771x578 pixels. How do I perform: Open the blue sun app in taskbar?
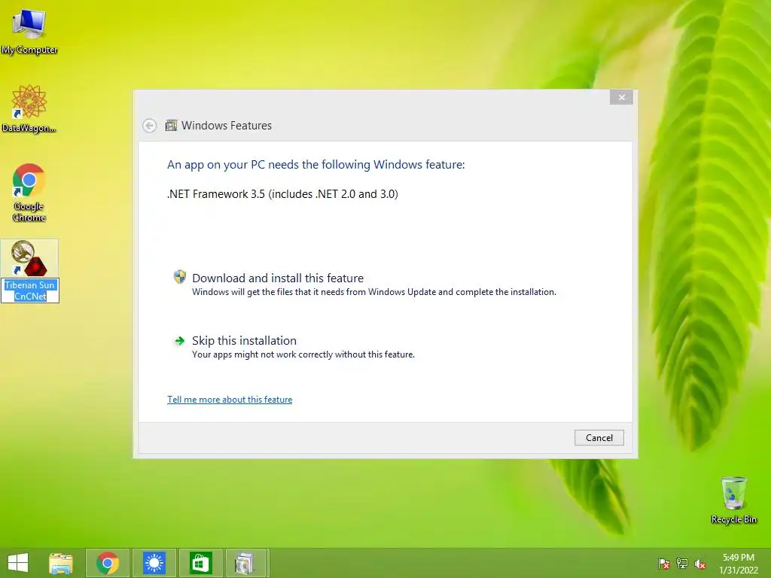[154, 563]
